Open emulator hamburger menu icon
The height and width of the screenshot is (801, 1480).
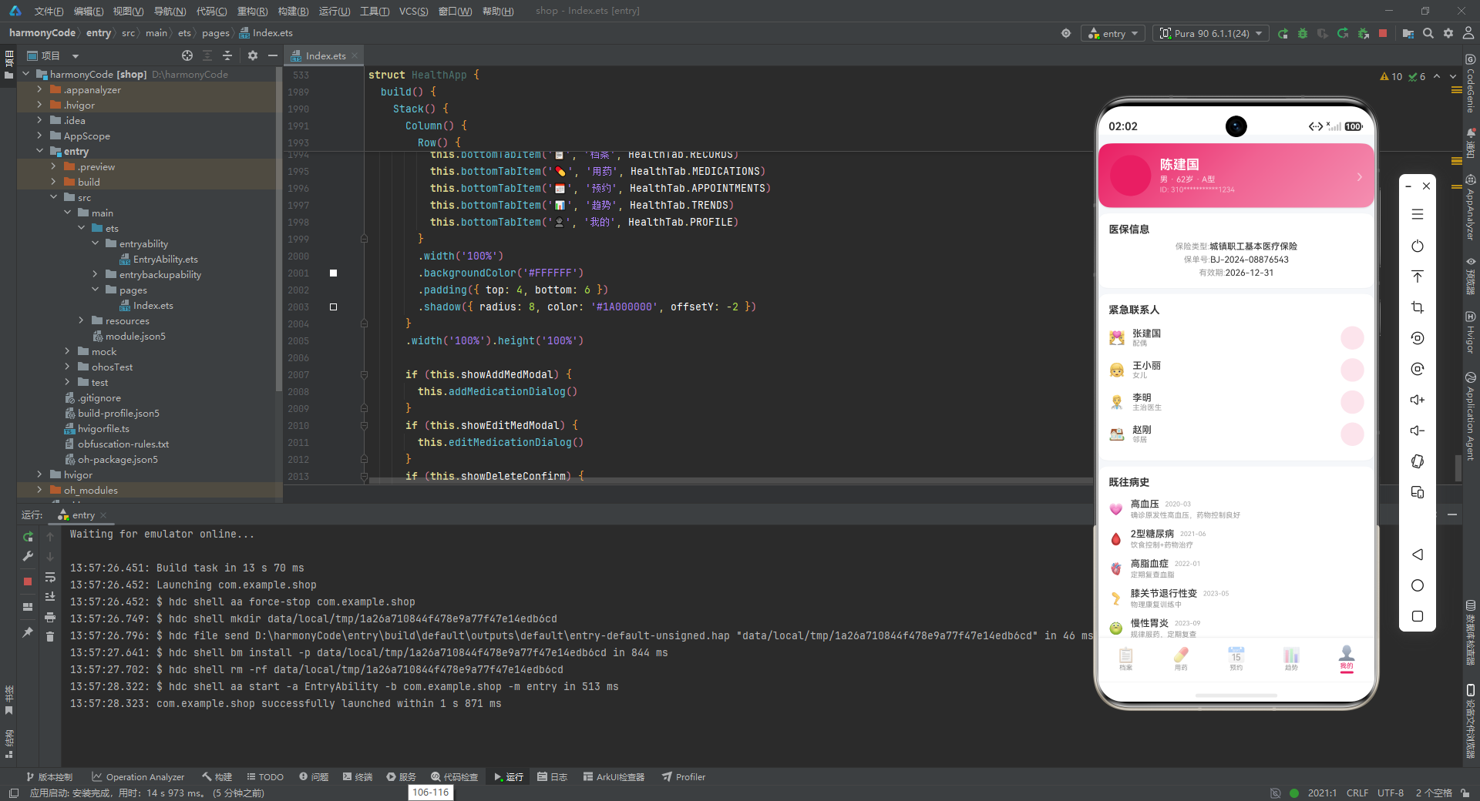click(x=1418, y=215)
